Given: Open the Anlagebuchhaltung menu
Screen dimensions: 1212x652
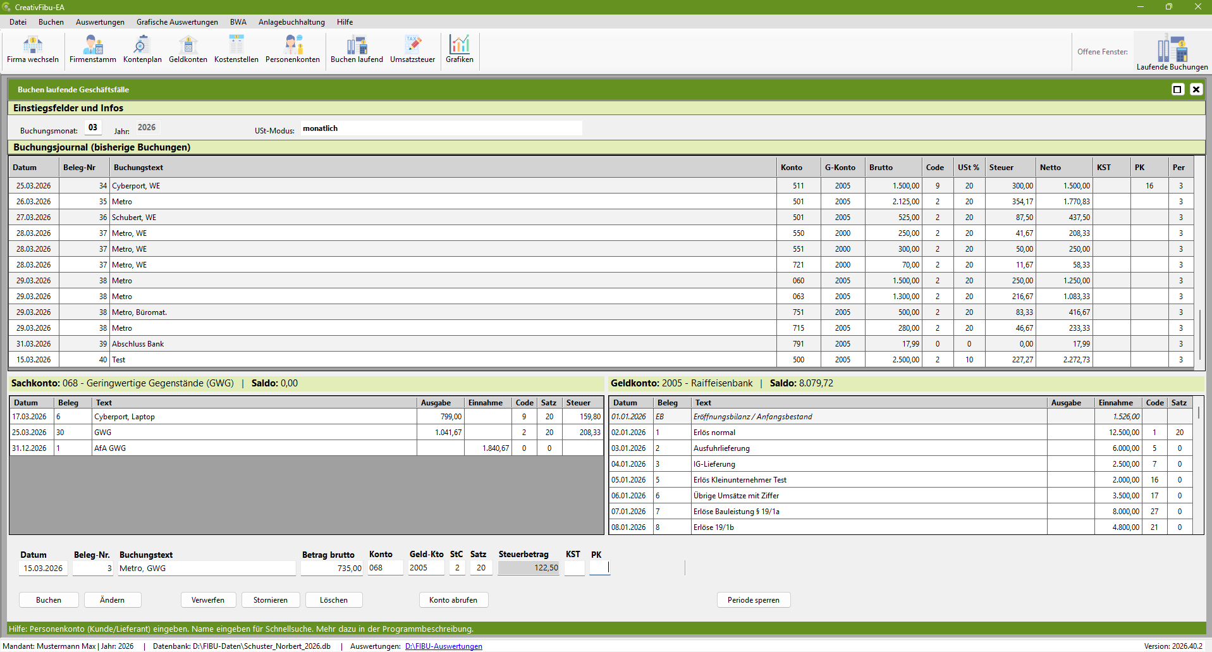Looking at the screenshot, I should pos(291,22).
